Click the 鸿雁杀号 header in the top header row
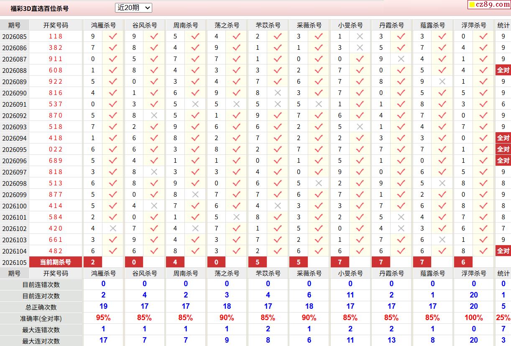 pyautogui.click(x=103, y=25)
